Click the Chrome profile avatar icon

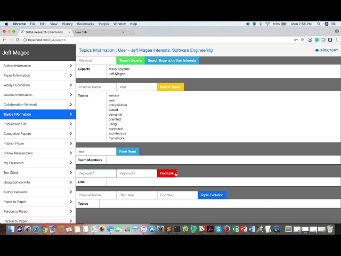point(337,31)
